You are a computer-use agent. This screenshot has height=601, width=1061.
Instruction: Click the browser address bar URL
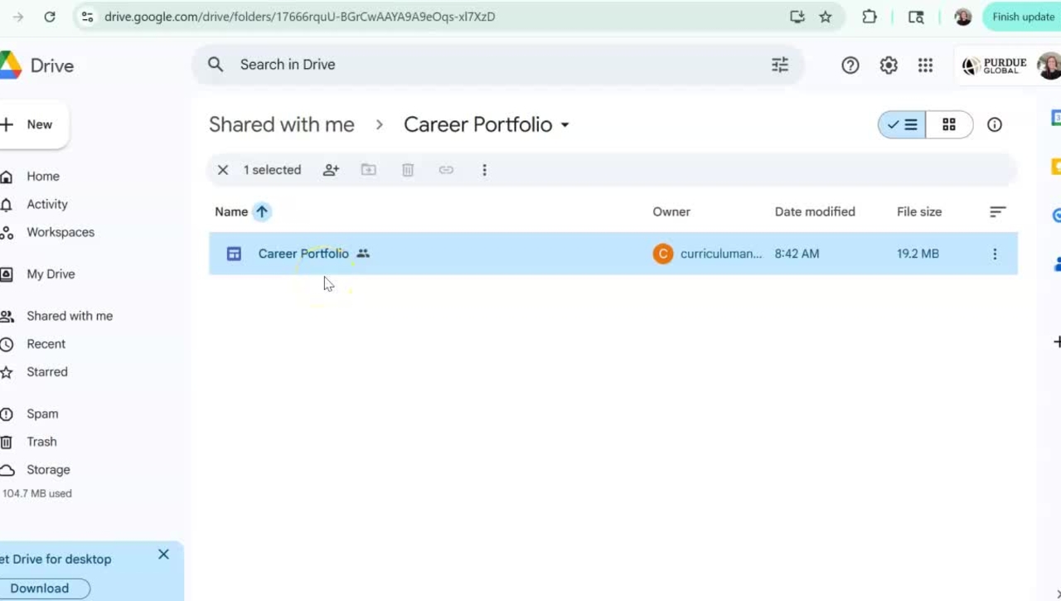point(300,17)
